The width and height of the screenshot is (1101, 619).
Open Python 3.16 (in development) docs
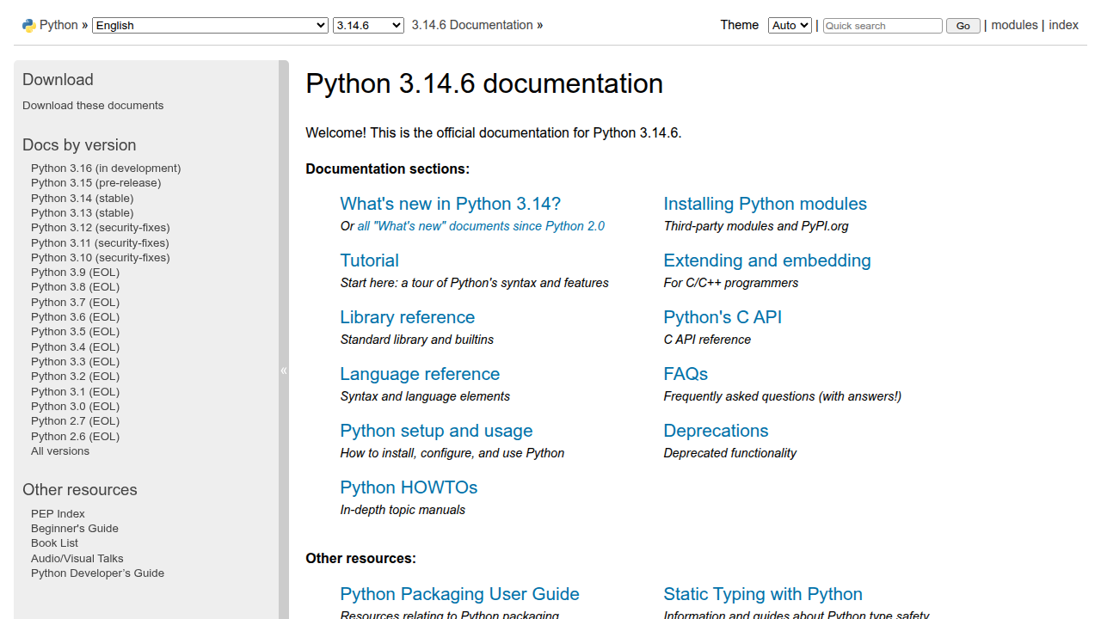[x=106, y=169]
